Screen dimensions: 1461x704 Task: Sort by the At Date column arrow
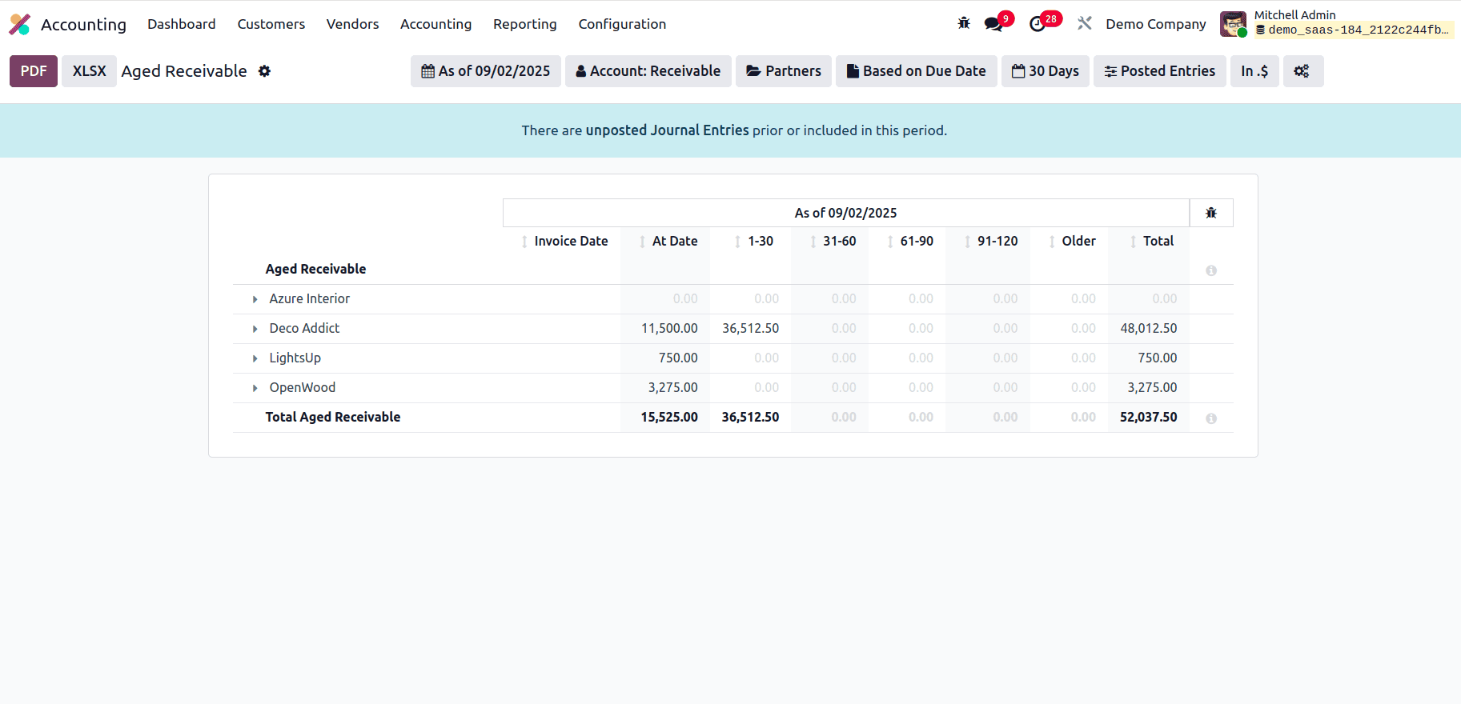642,242
